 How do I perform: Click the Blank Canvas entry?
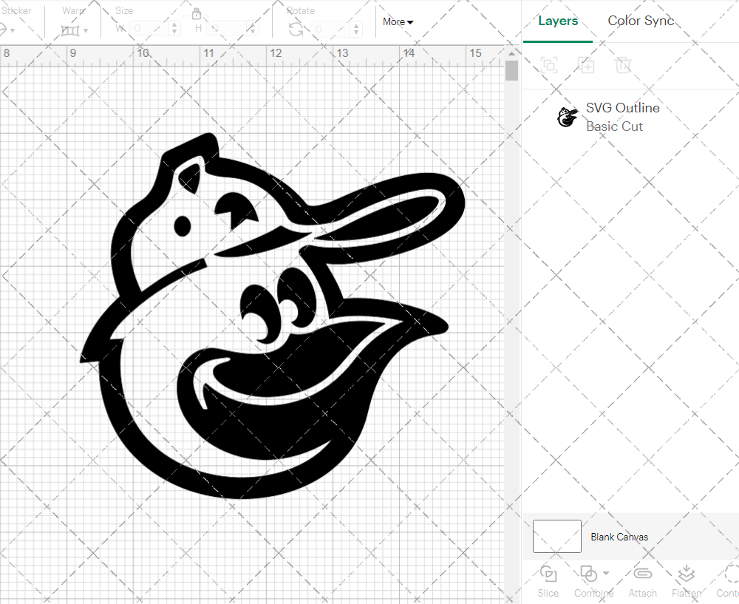coord(620,537)
